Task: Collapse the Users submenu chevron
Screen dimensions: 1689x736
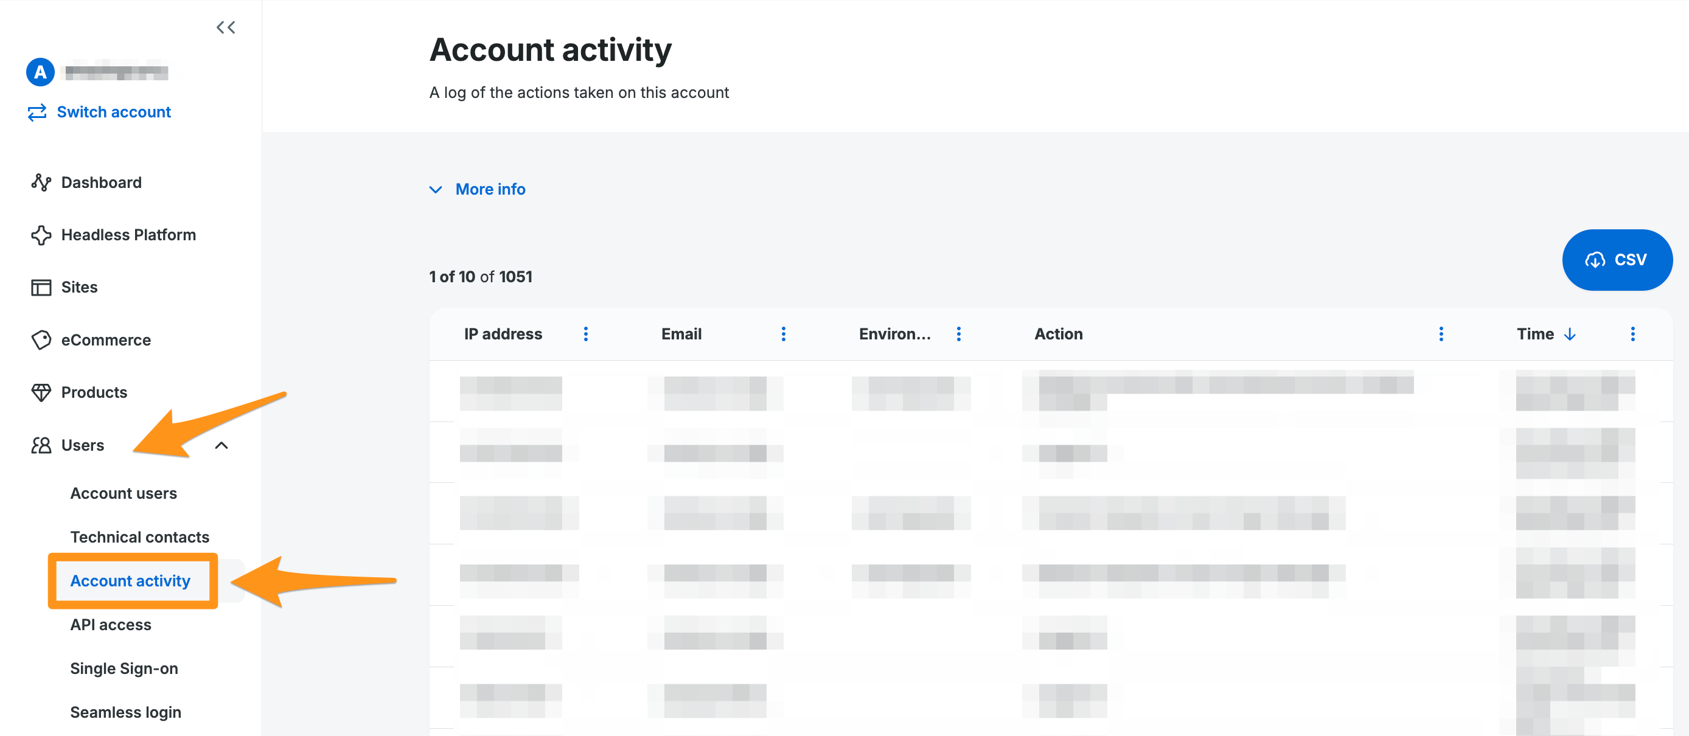Action: tap(221, 446)
